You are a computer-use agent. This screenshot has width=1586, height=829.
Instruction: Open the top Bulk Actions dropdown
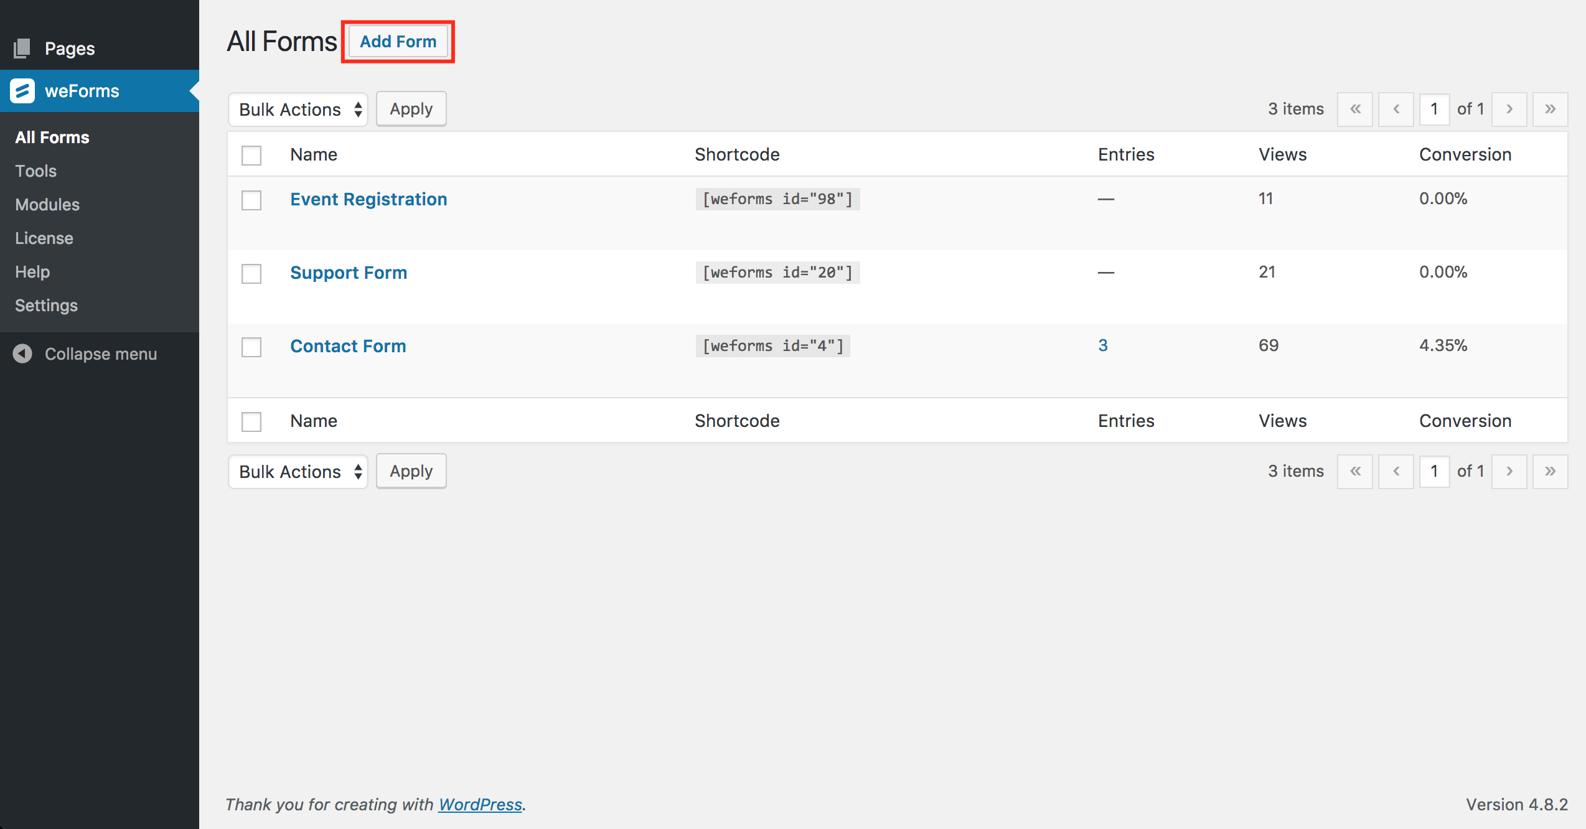[x=298, y=110]
